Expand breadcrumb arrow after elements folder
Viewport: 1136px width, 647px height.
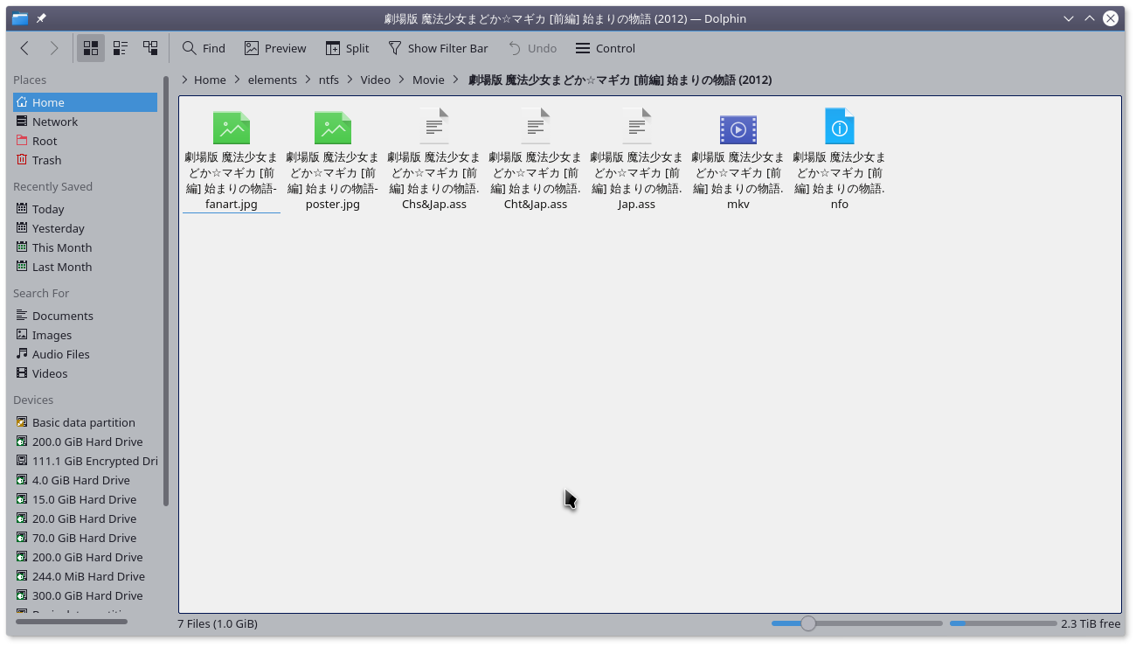[308, 80]
